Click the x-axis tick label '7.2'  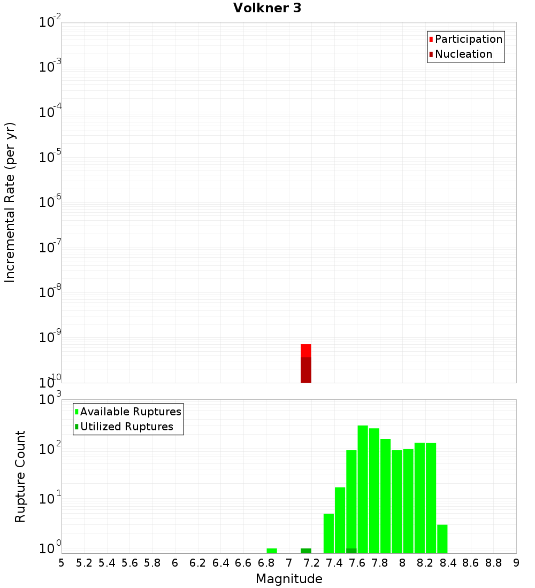pos(311,563)
